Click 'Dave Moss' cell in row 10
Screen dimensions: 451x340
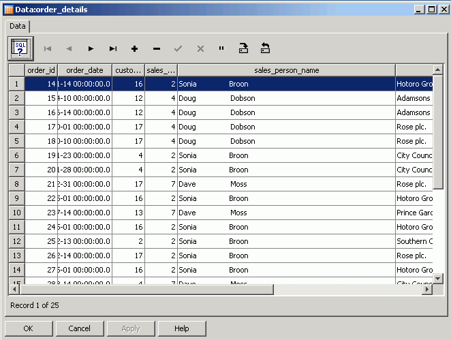pyautogui.click(x=287, y=213)
